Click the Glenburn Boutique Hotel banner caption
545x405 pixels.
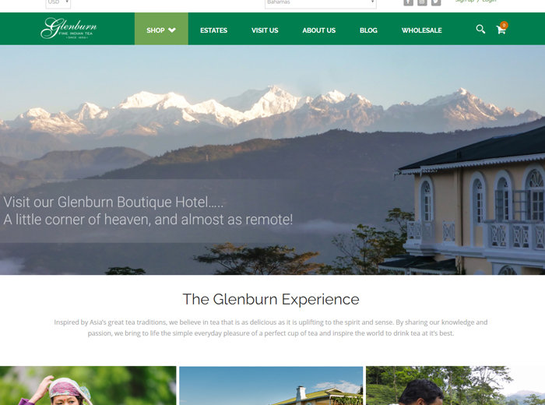click(x=148, y=210)
